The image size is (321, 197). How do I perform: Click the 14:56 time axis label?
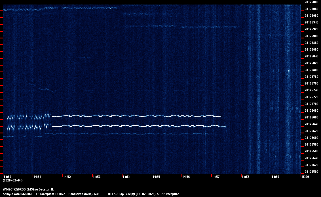tap(186, 177)
